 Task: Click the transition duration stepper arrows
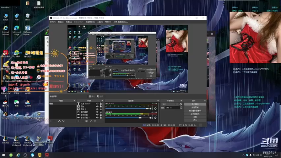click(181, 108)
